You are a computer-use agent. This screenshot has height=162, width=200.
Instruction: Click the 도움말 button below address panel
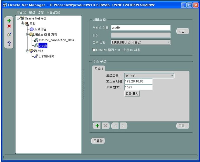(98, 141)
